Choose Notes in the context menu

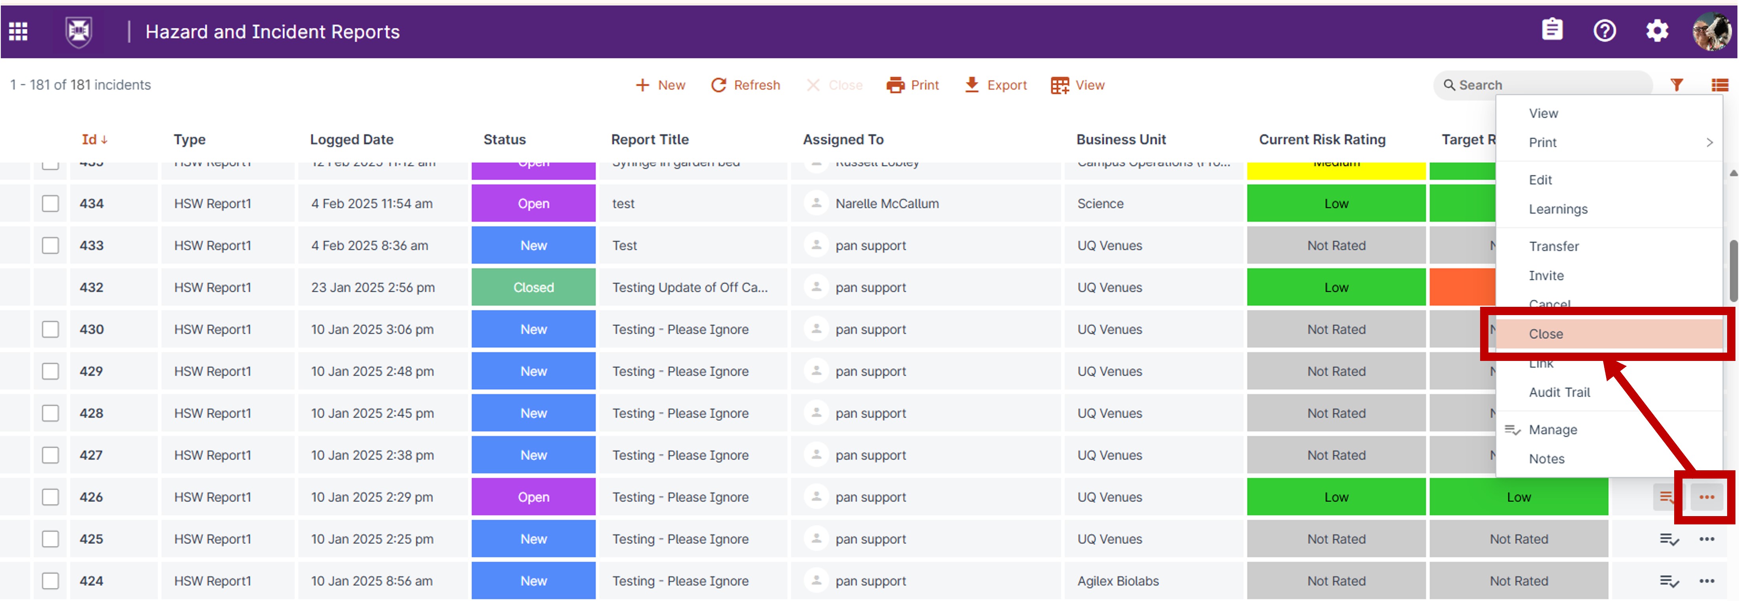pyautogui.click(x=1609, y=459)
